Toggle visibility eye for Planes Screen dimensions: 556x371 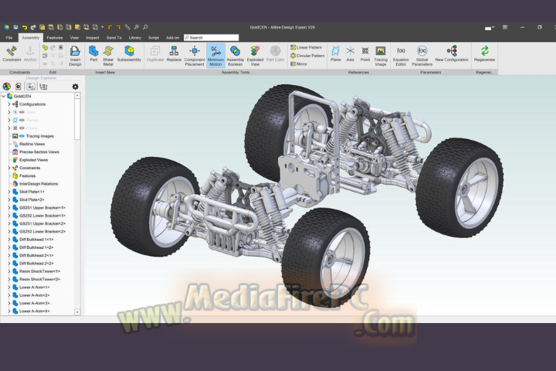[x=22, y=120]
